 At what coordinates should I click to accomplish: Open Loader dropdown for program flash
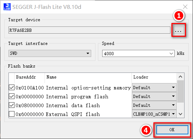(154, 97)
